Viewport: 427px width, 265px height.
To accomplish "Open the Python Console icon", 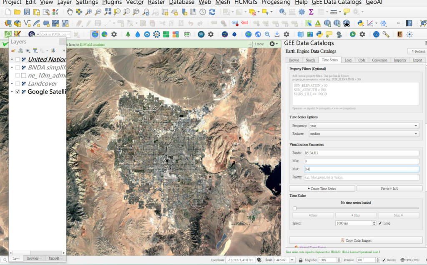I will pyautogui.click(x=360, y=23).
